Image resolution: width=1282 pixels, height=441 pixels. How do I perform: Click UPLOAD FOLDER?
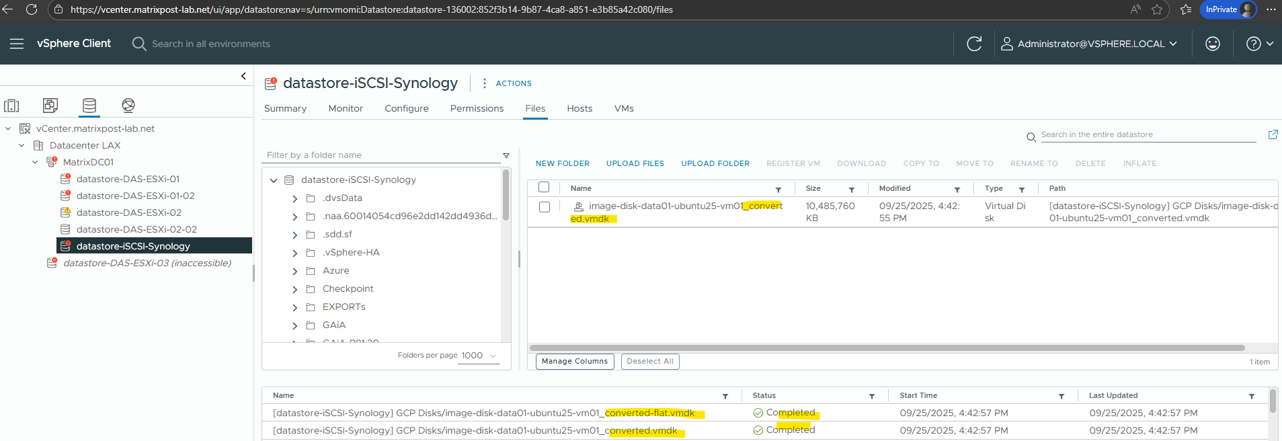[x=715, y=163]
